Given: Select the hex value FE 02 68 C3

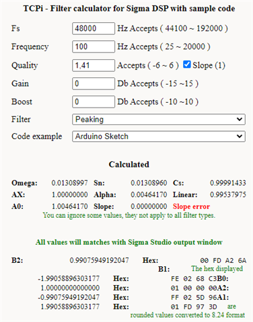Looking at the screenshot, I should point(194,279).
